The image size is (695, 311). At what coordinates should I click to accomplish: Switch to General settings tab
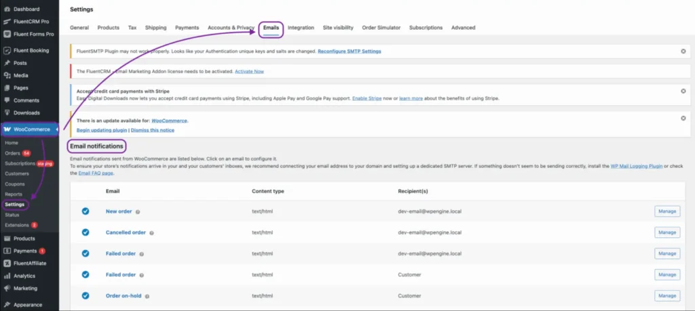click(79, 27)
